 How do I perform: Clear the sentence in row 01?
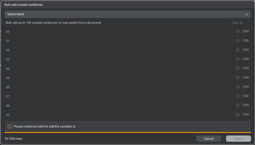238,41
